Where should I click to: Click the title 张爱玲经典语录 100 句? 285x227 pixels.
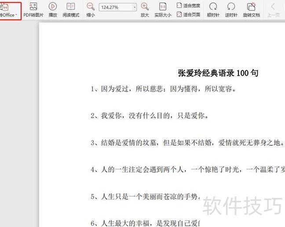click(x=218, y=73)
